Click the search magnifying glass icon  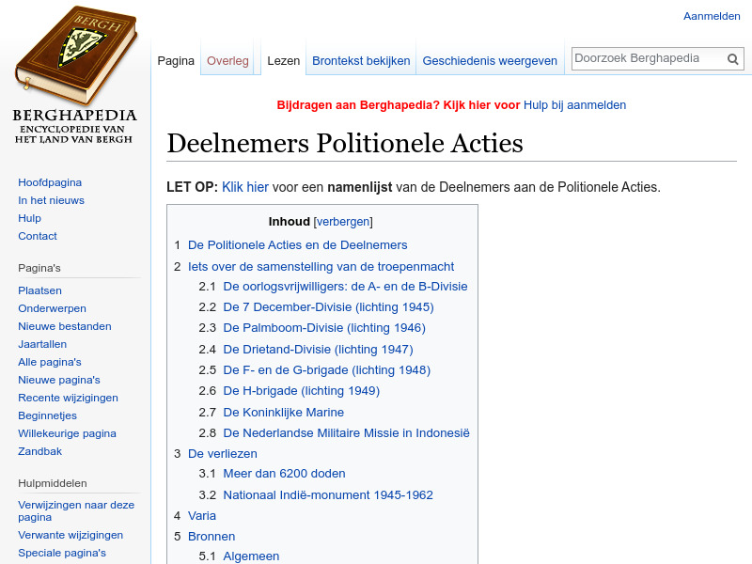732,58
